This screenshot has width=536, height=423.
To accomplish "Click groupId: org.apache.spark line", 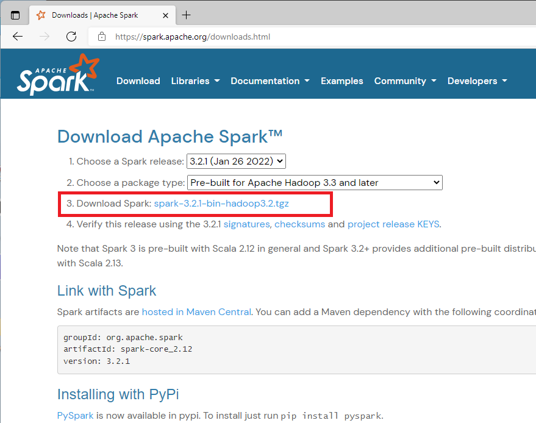I will [123, 338].
